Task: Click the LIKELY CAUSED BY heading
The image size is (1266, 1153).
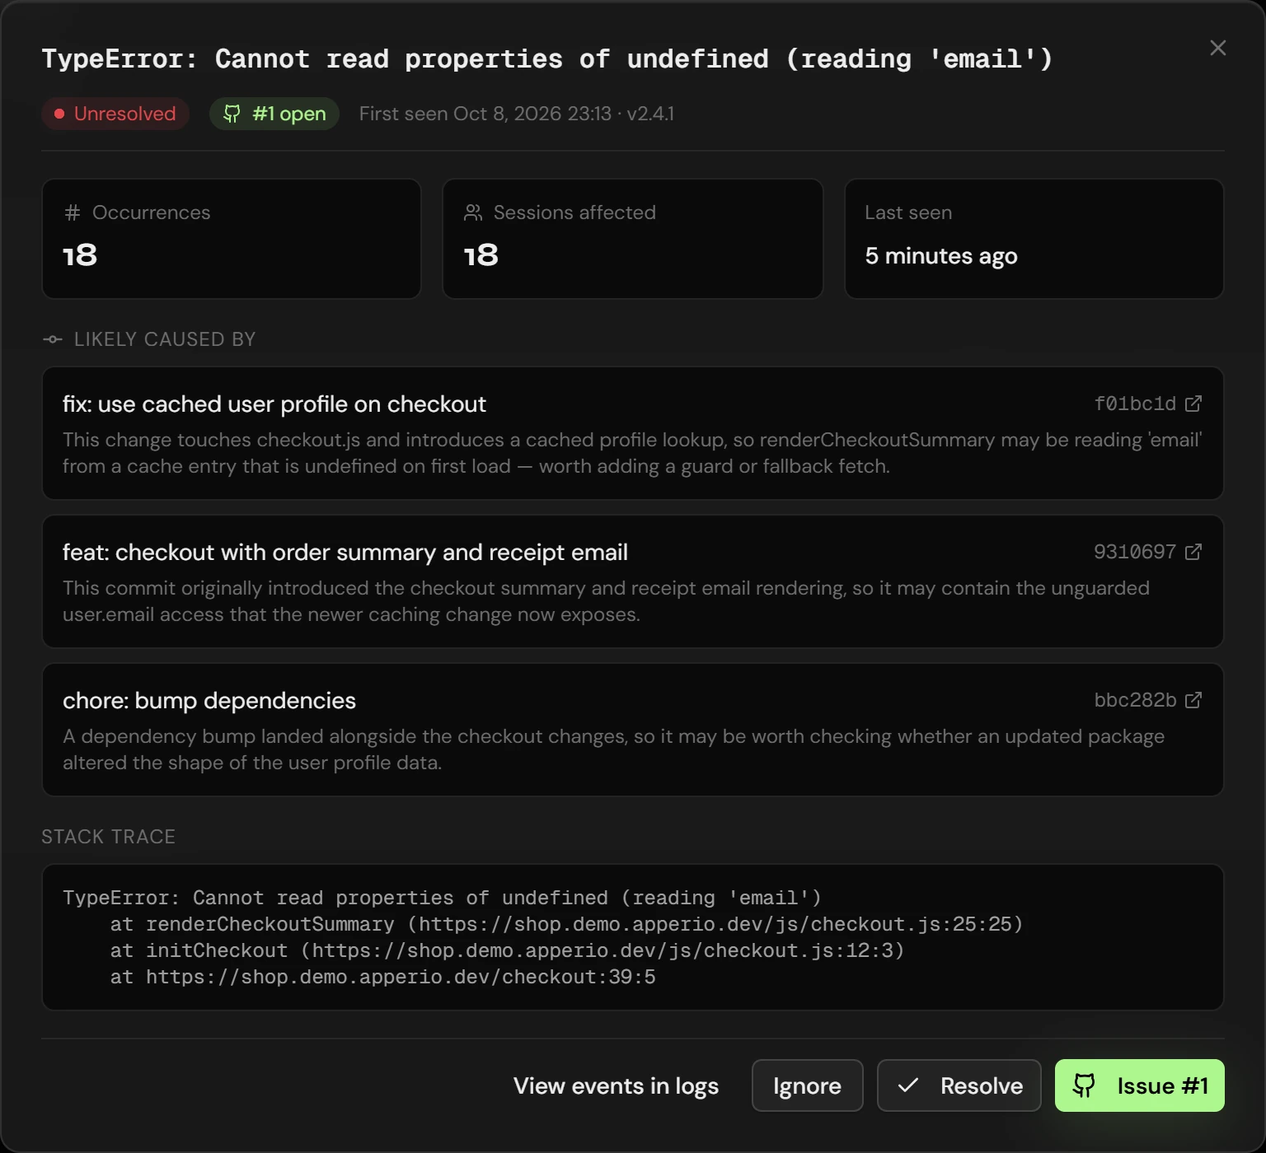Action: [x=165, y=339]
